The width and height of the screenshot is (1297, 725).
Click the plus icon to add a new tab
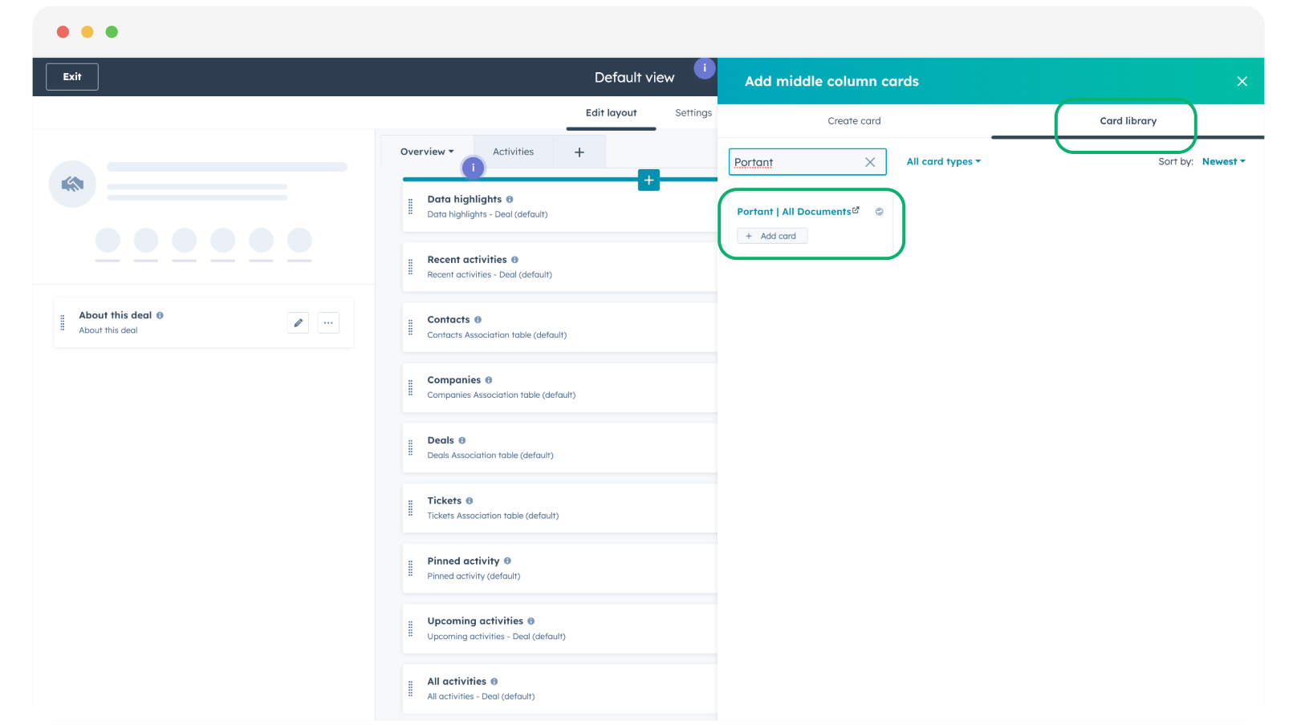tap(579, 152)
